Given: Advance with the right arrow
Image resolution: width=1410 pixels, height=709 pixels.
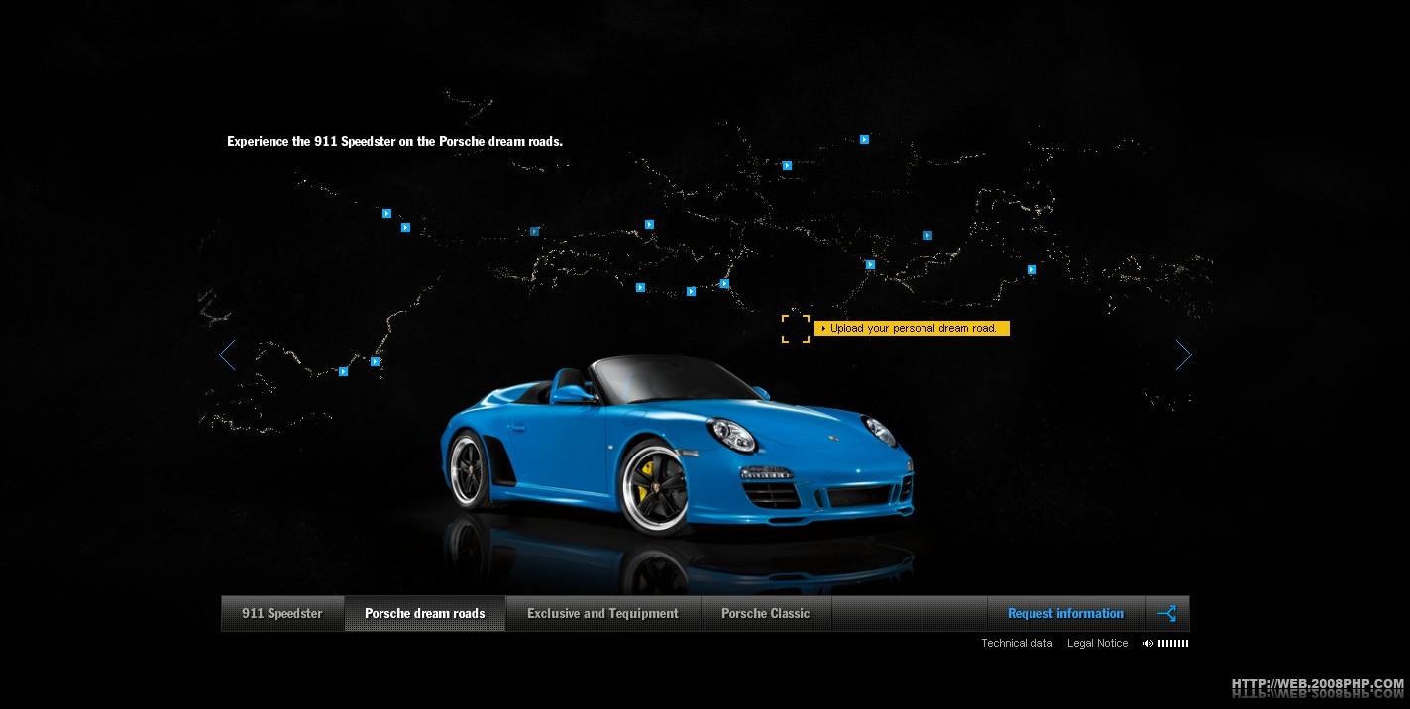Looking at the screenshot, I should pos(1183,354).
